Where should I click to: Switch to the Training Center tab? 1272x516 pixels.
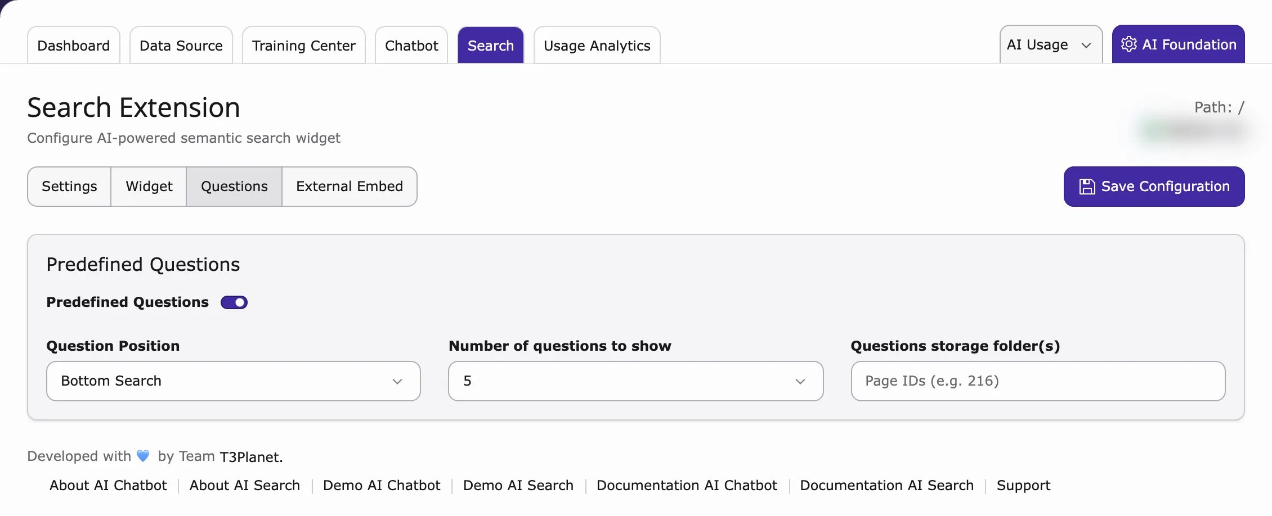click(304, 45)
